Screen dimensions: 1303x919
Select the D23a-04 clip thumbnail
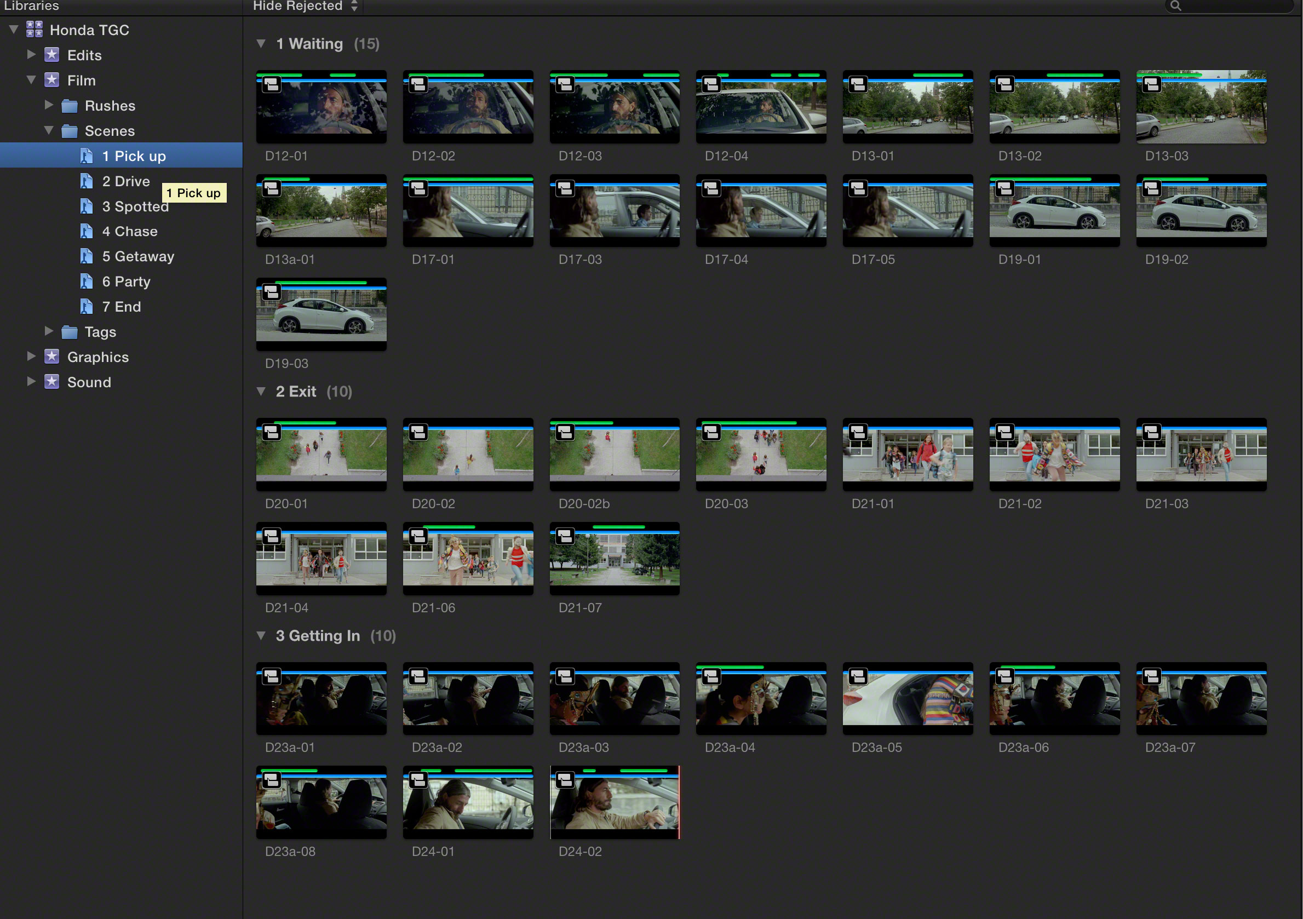pos(761,699)
